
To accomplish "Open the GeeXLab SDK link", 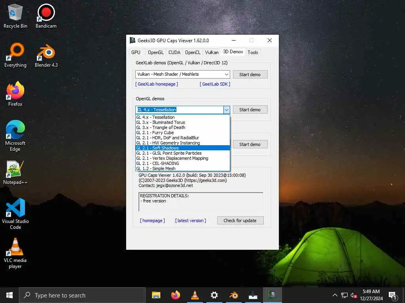I will (x=215, y=84).
